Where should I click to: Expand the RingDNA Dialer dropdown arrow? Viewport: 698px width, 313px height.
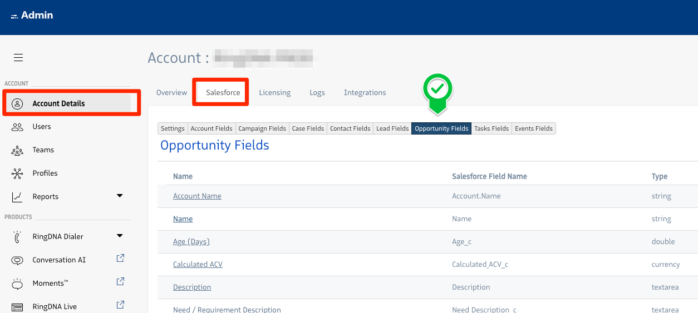pos(120,236)
